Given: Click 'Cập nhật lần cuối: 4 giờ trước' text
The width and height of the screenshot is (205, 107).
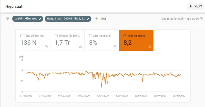Looking at the screenshot, I should (180, 19).
